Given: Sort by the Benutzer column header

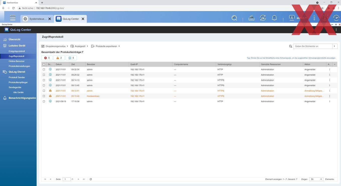Looking at the screenshot, I should click(x=107, y=64).
